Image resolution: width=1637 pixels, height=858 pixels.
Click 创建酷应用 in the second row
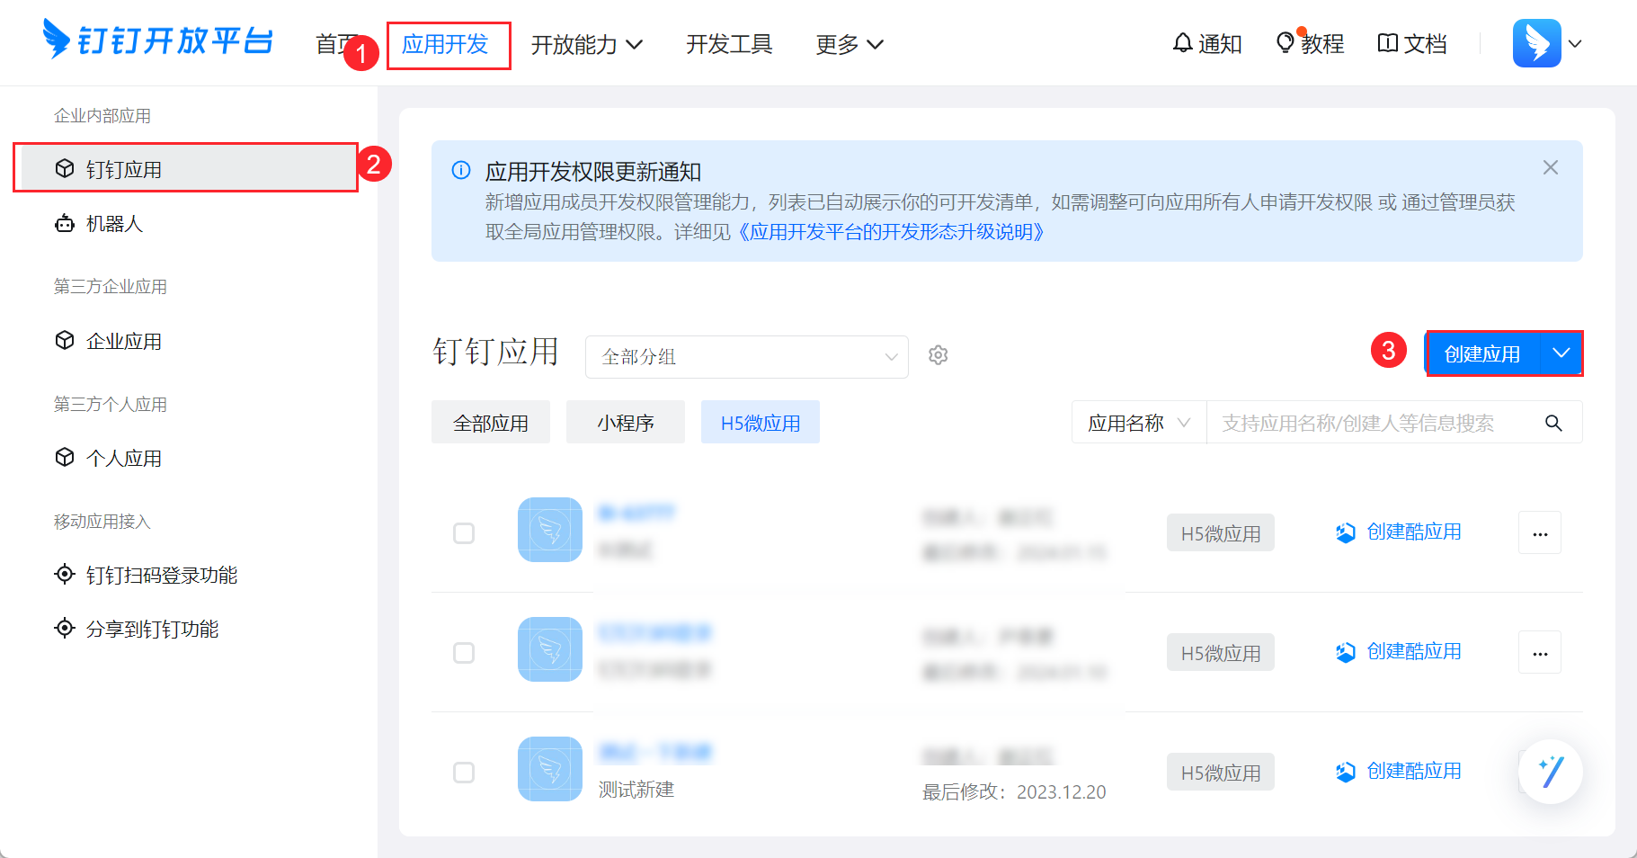coord(1399,652)
